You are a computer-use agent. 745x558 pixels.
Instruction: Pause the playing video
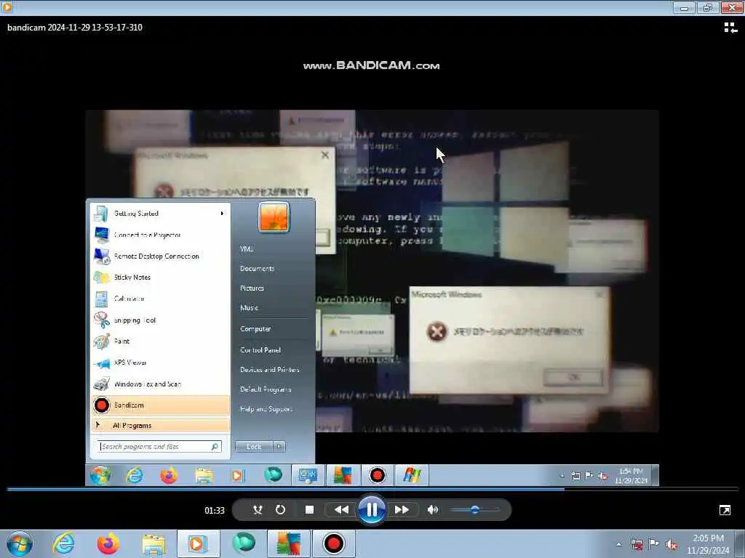tap(372, 510)
